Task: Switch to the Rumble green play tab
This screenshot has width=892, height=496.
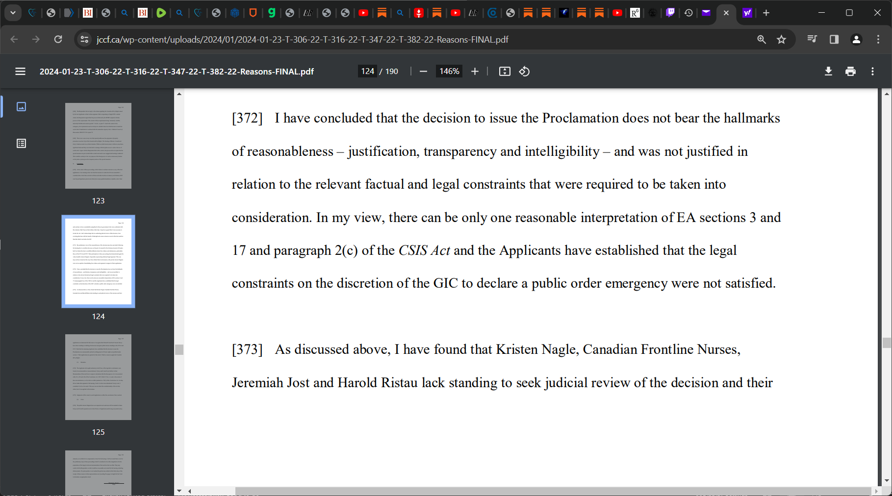Action: tap(161, 13)
